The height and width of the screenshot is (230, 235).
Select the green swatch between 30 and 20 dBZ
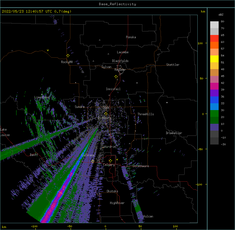(x=214, y=114)
